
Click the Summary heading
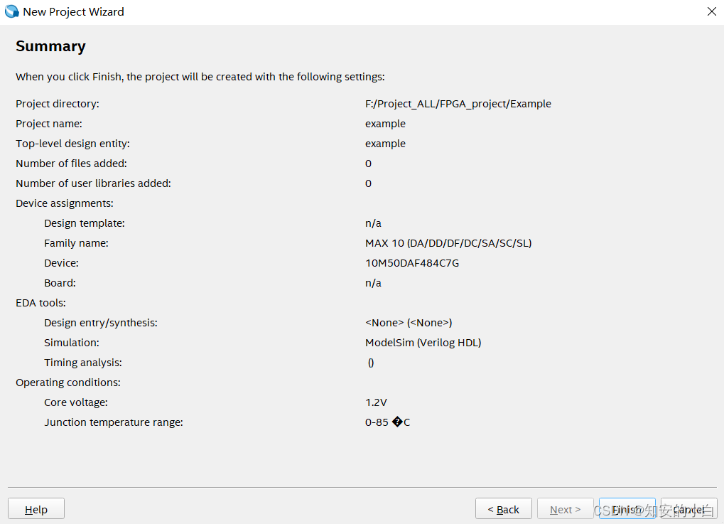pyautogui.click(x=50, y=46)
